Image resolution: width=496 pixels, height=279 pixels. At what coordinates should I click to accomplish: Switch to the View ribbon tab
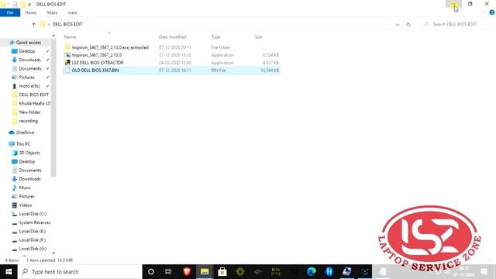click(x=72, y=12)
